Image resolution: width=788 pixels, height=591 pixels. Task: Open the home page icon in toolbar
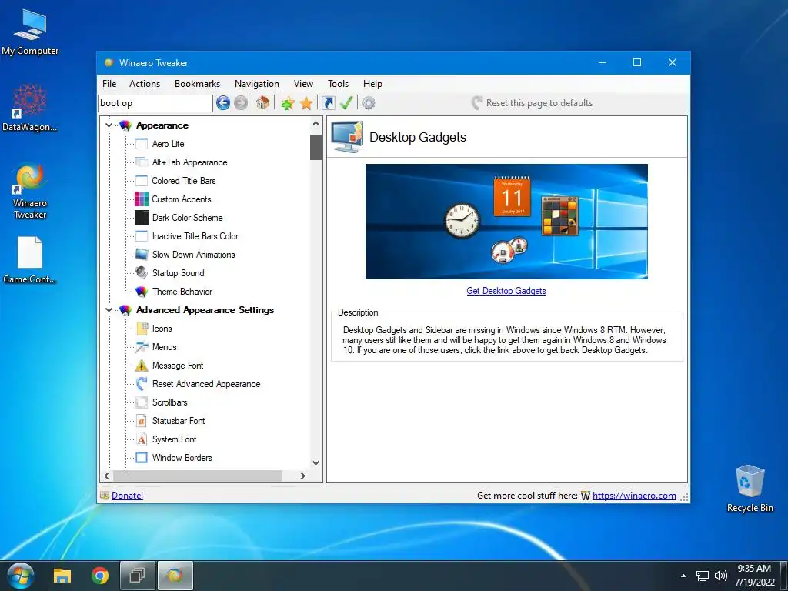263,103
